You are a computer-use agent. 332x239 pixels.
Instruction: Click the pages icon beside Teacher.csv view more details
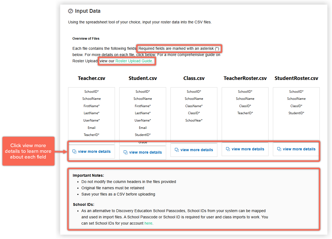74,151
